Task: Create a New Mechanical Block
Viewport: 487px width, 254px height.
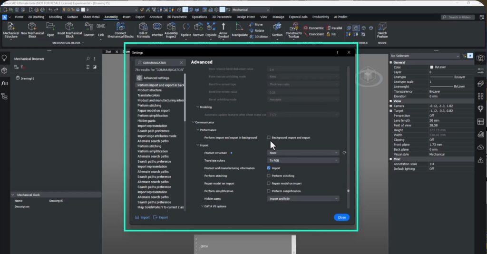Action: click(x=32, y=30)
